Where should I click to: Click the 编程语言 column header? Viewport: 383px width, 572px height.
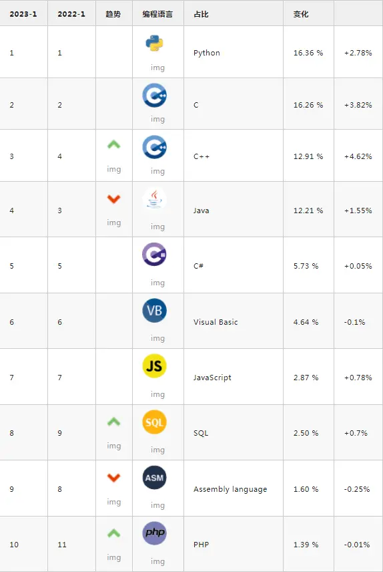(157, 14)
